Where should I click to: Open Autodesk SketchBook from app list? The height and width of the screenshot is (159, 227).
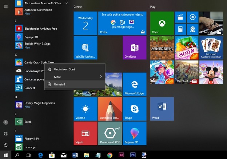(41, 12)
